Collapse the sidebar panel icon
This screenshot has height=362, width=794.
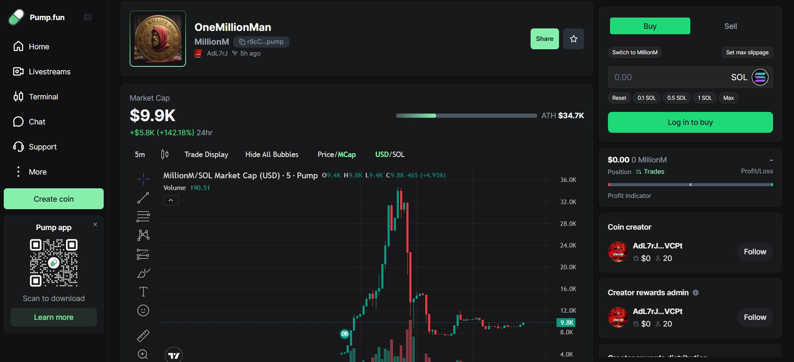click(x=88, y=17)
